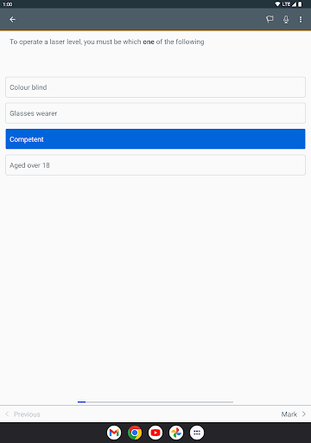
Task: Tap the laser level question text
Action: click(107, 42)
